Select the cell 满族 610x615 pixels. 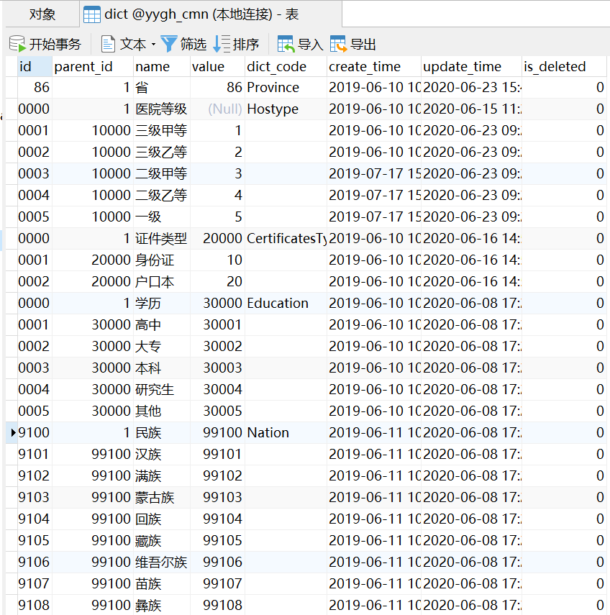pyautogui.click(x=162, y=475)
